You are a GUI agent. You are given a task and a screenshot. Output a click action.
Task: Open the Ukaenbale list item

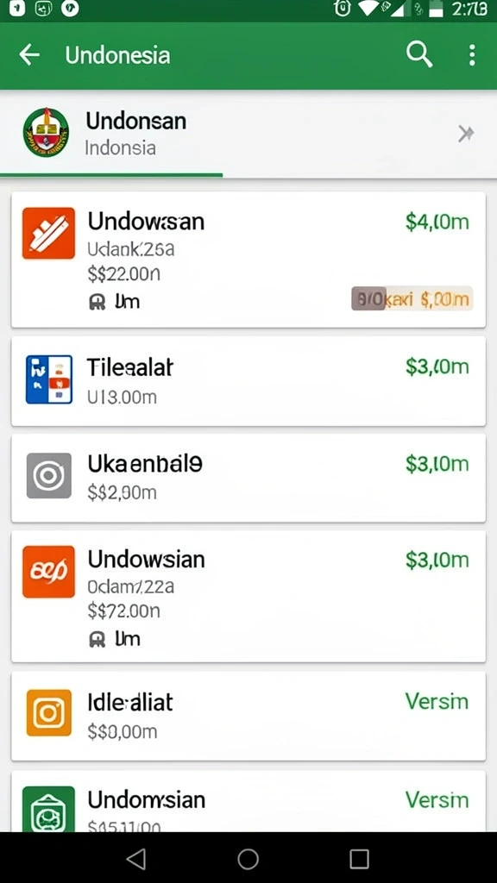[248, 478]
